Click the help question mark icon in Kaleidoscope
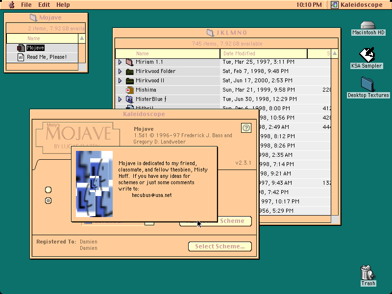The width and height of the screenshot is (392, 294). click(x=246, y=128)
